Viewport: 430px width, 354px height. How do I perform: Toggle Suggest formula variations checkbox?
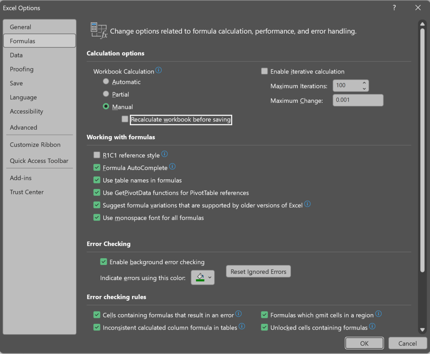pyautogui.click(x=97, y=205)
